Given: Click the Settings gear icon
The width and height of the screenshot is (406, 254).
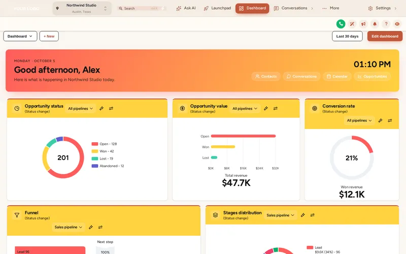Looking at the screenshot, I should coord(370,8).
